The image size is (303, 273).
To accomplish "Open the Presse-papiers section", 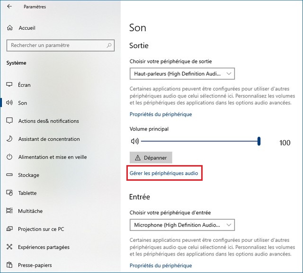I will [35, 265].
